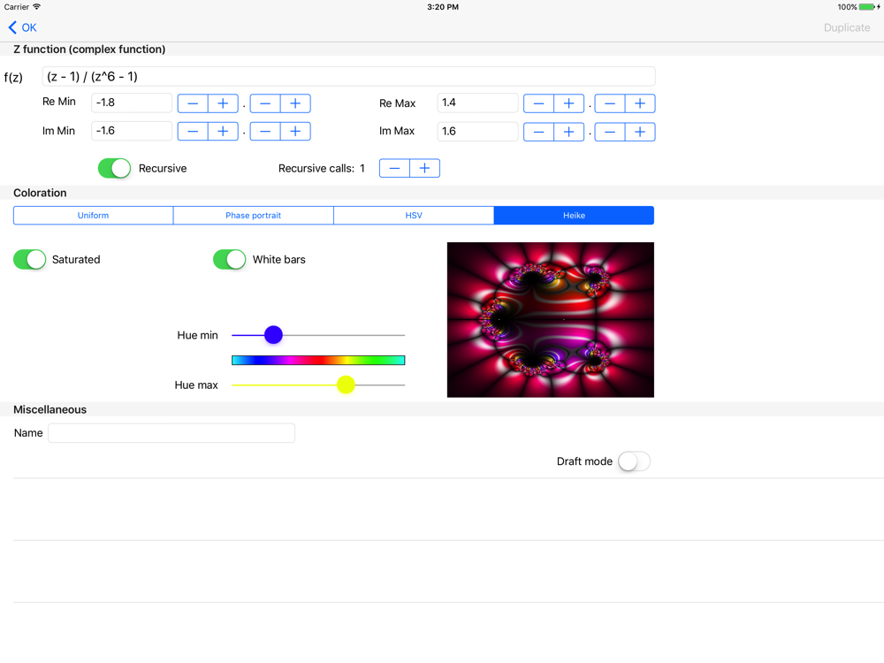Turn off the White bars switch
Viewport: 884px width, 663px height.
230,259
